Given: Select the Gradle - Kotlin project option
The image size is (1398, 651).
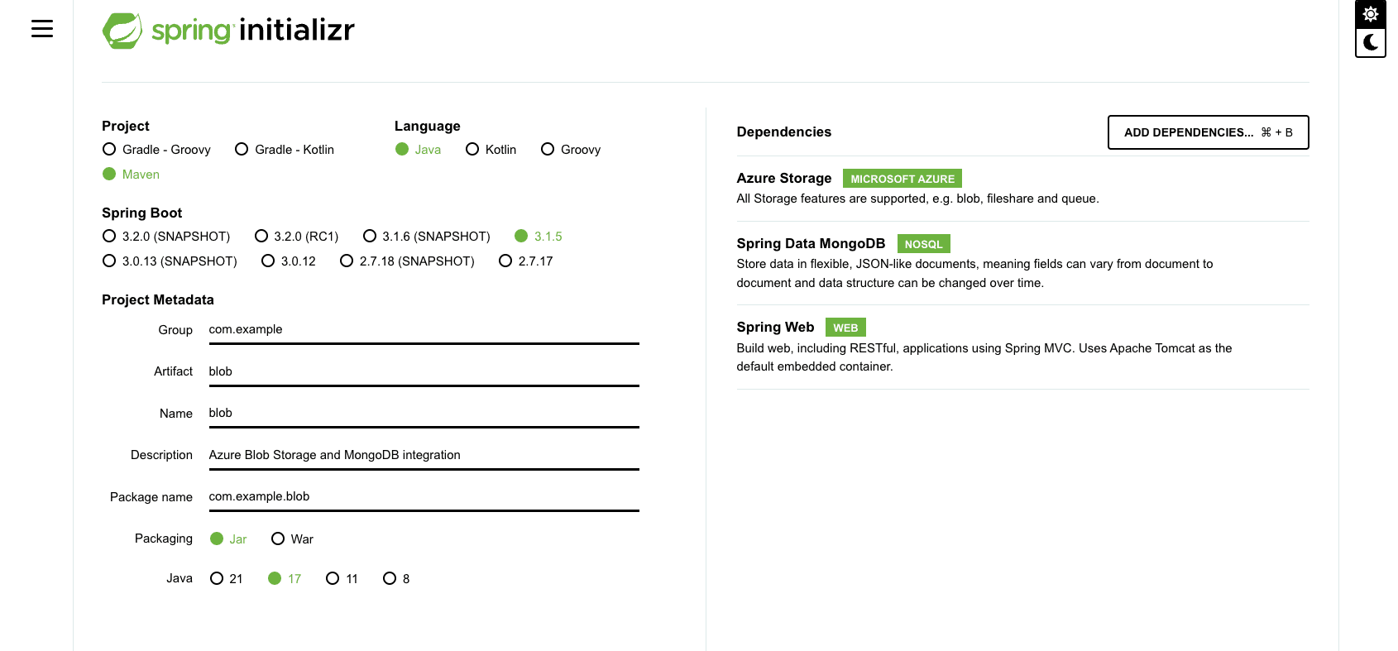Looking at the screenshot, I should click(x=242, y=150).
